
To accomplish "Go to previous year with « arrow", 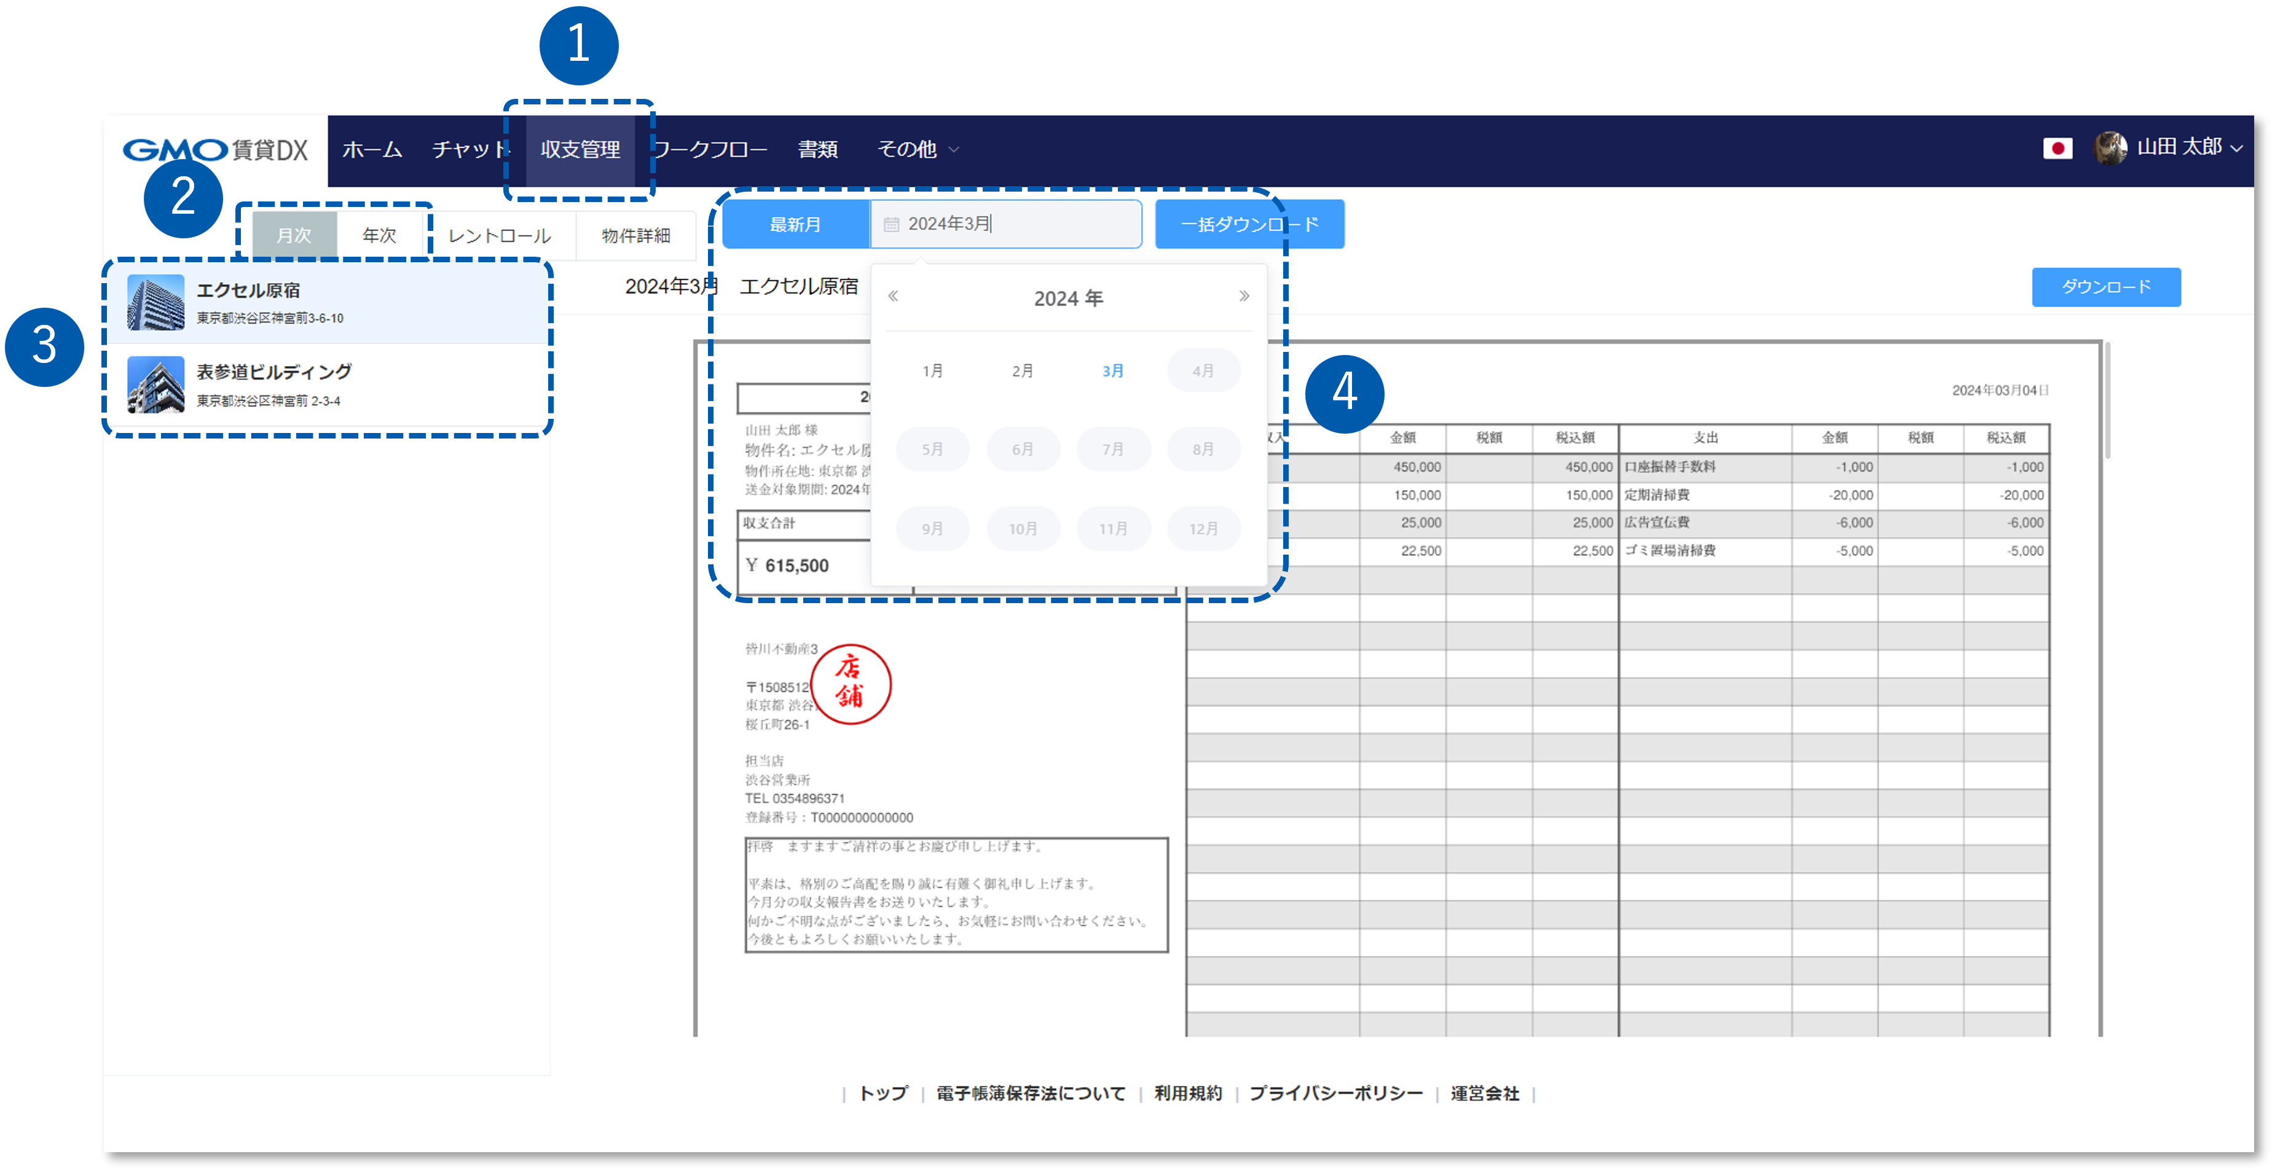I will [894, 296].
